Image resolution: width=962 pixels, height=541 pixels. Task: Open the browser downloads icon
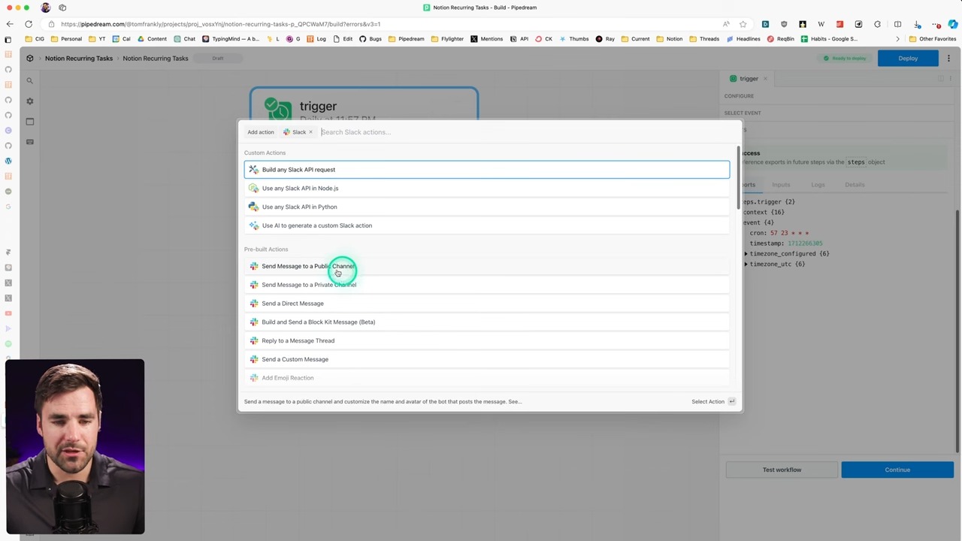pos(917,24)
